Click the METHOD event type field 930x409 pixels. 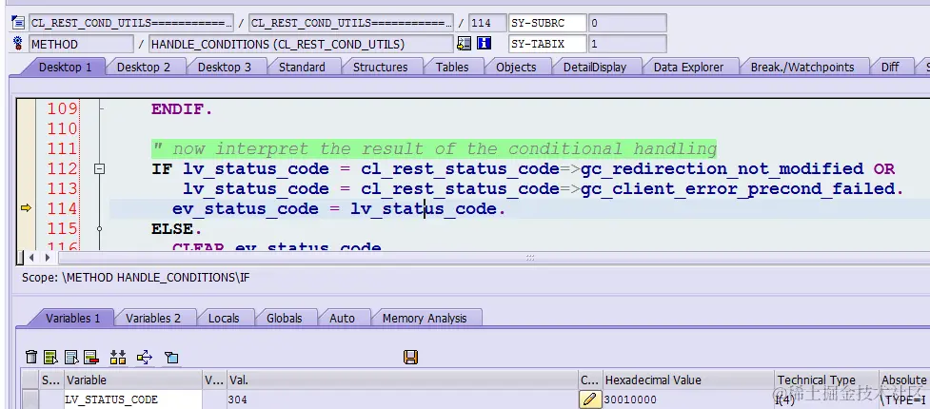(x=81, y=44)
